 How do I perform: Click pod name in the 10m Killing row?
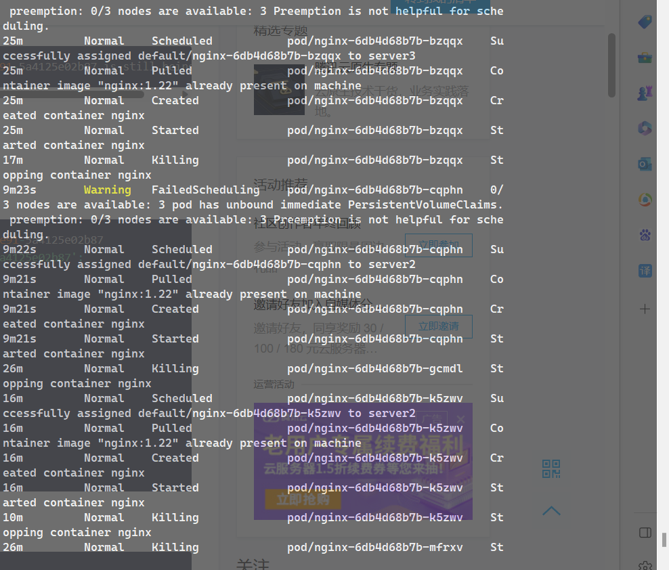[374, 517]
